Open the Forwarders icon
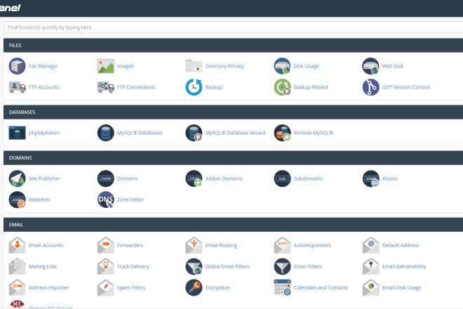 (x=106, y=245)
